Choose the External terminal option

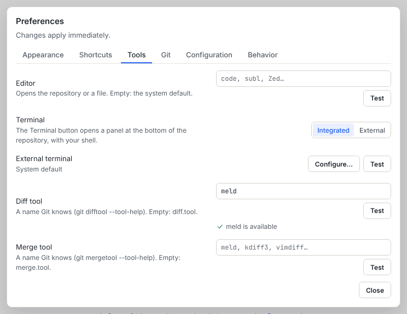(x=372, y=131)
